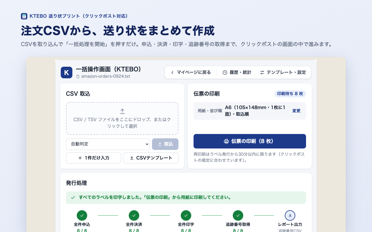Viewport: 372px width, 232px height.
Task: Click the レポート出力 download step icon
Action: [290, 215]
